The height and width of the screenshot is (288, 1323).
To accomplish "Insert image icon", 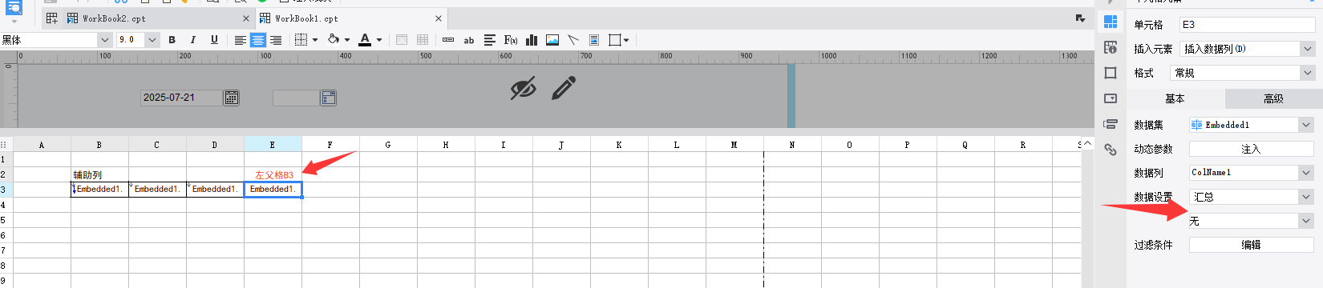I will (552, 40).
